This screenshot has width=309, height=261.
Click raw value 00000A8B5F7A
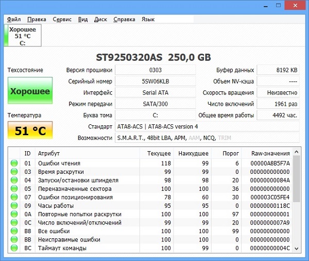click(x=270, y=164)
